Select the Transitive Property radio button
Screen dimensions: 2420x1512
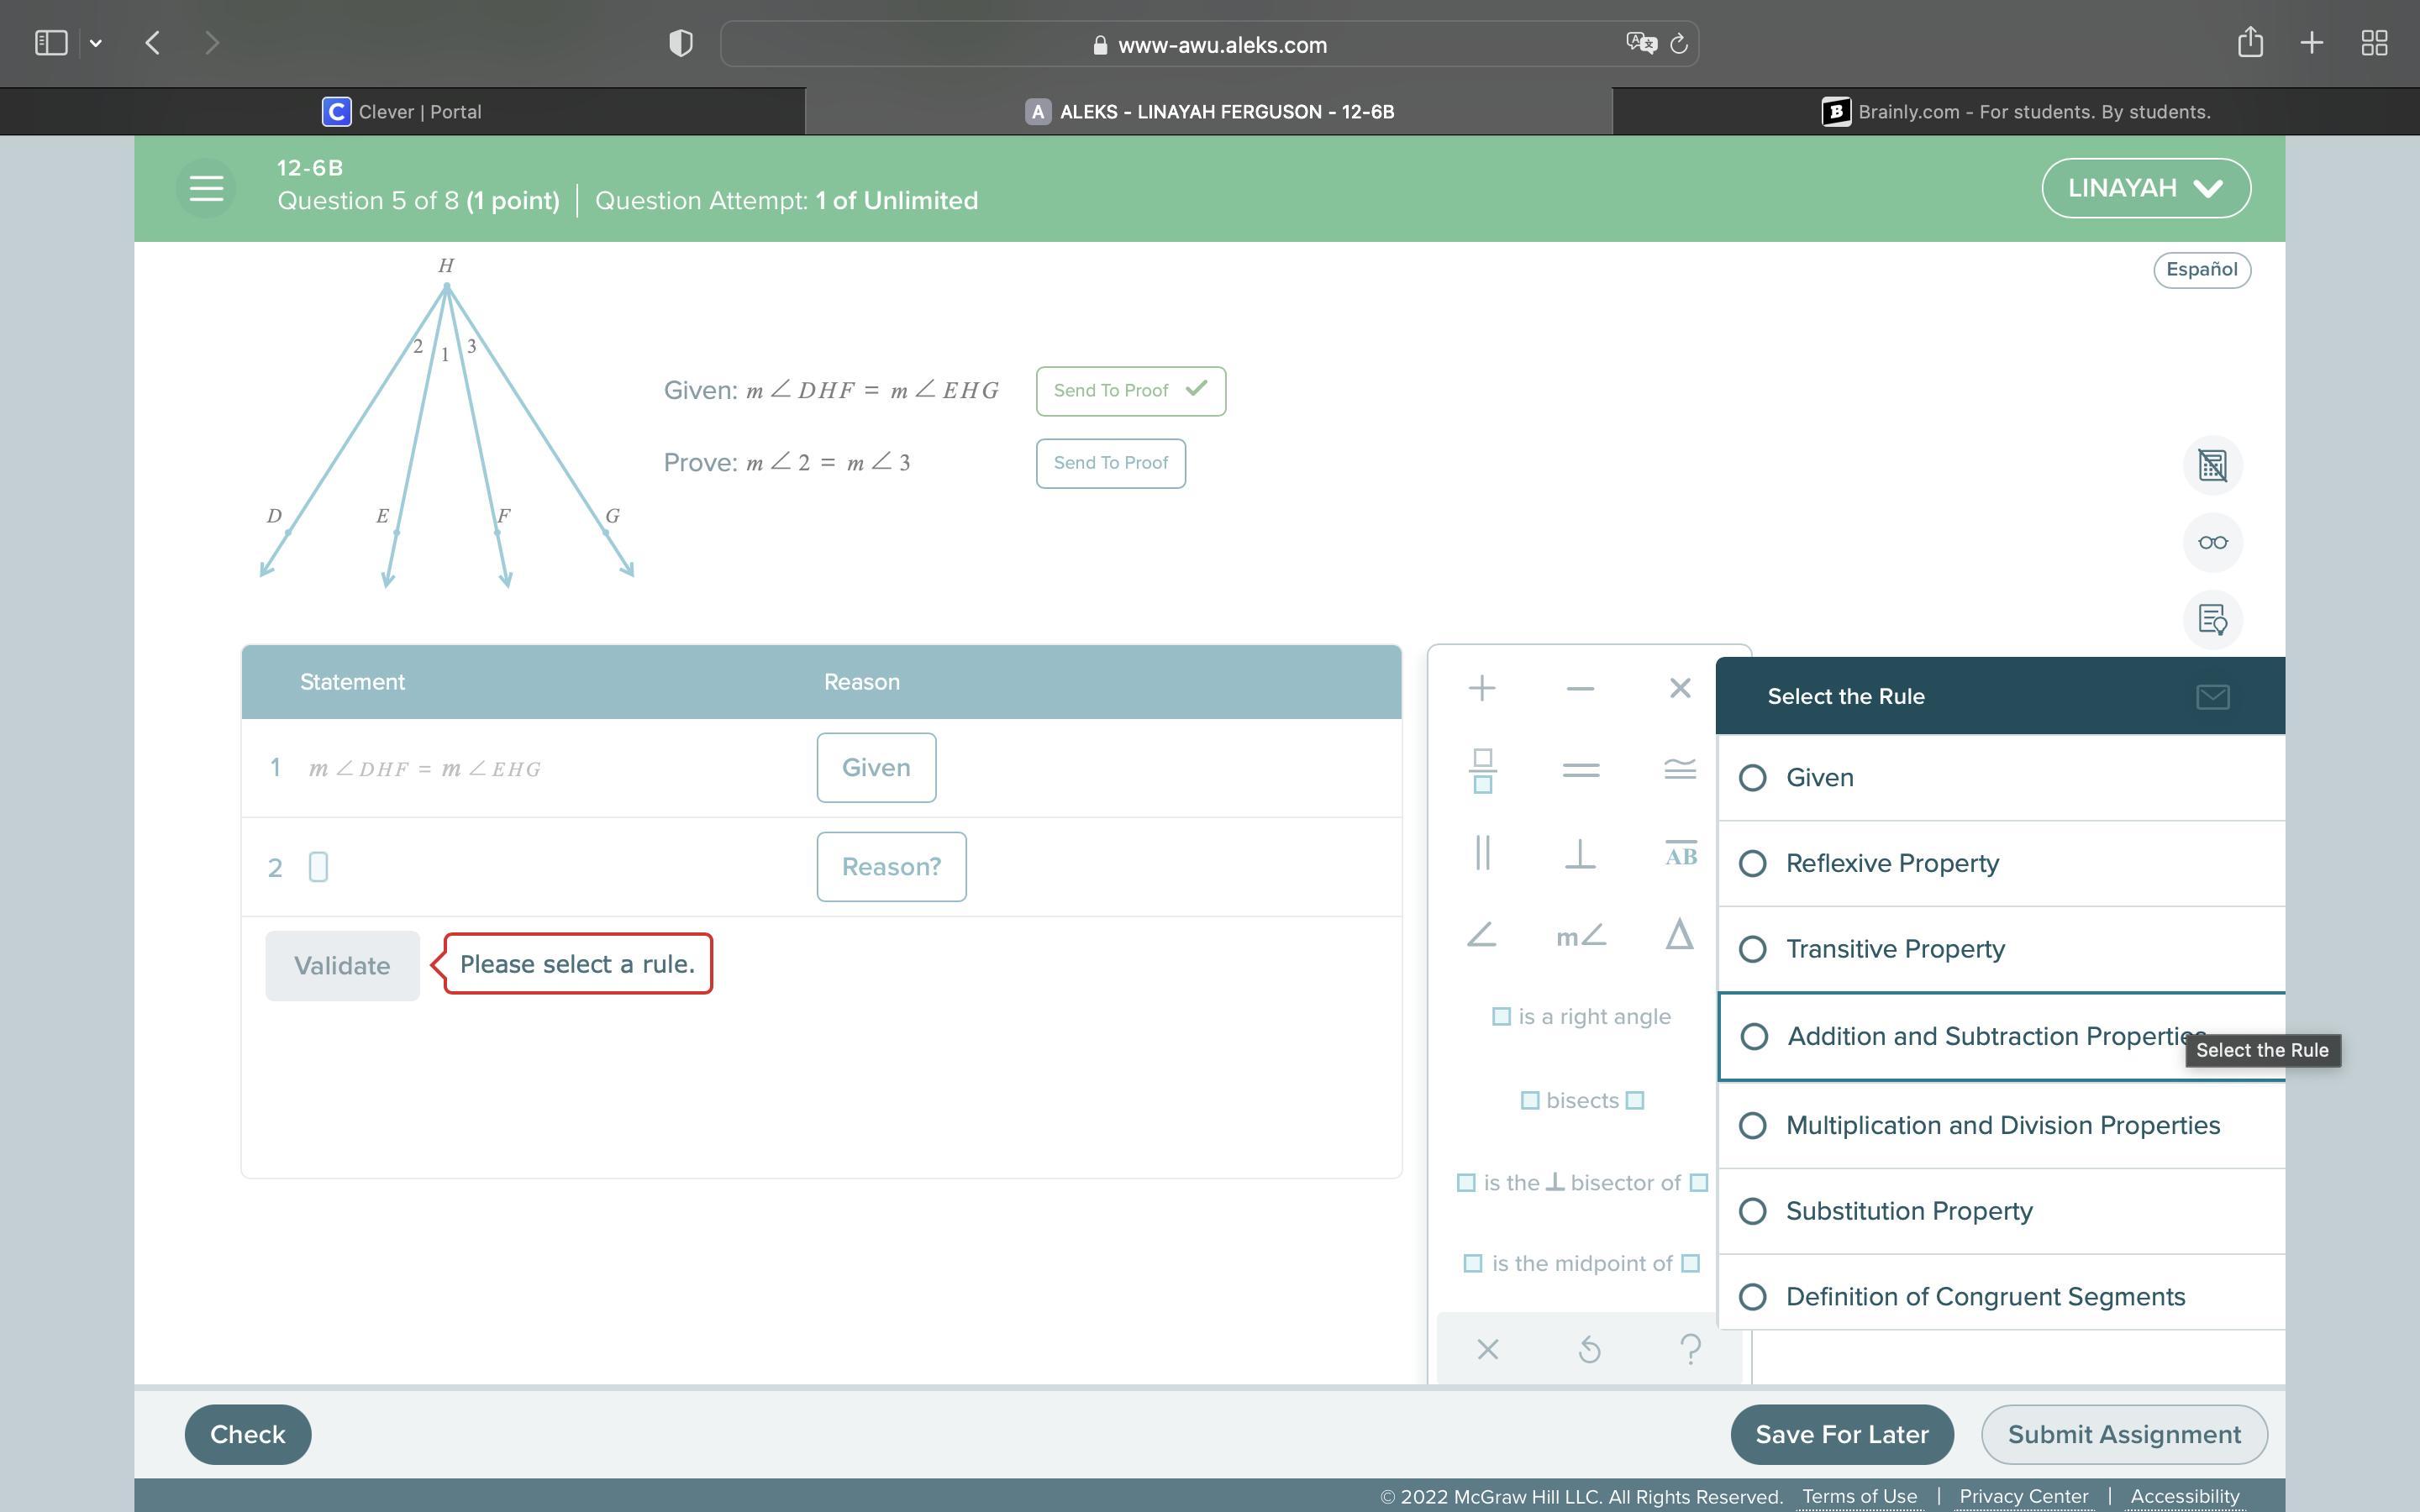pyautogui.click(x=1752, y=949)
